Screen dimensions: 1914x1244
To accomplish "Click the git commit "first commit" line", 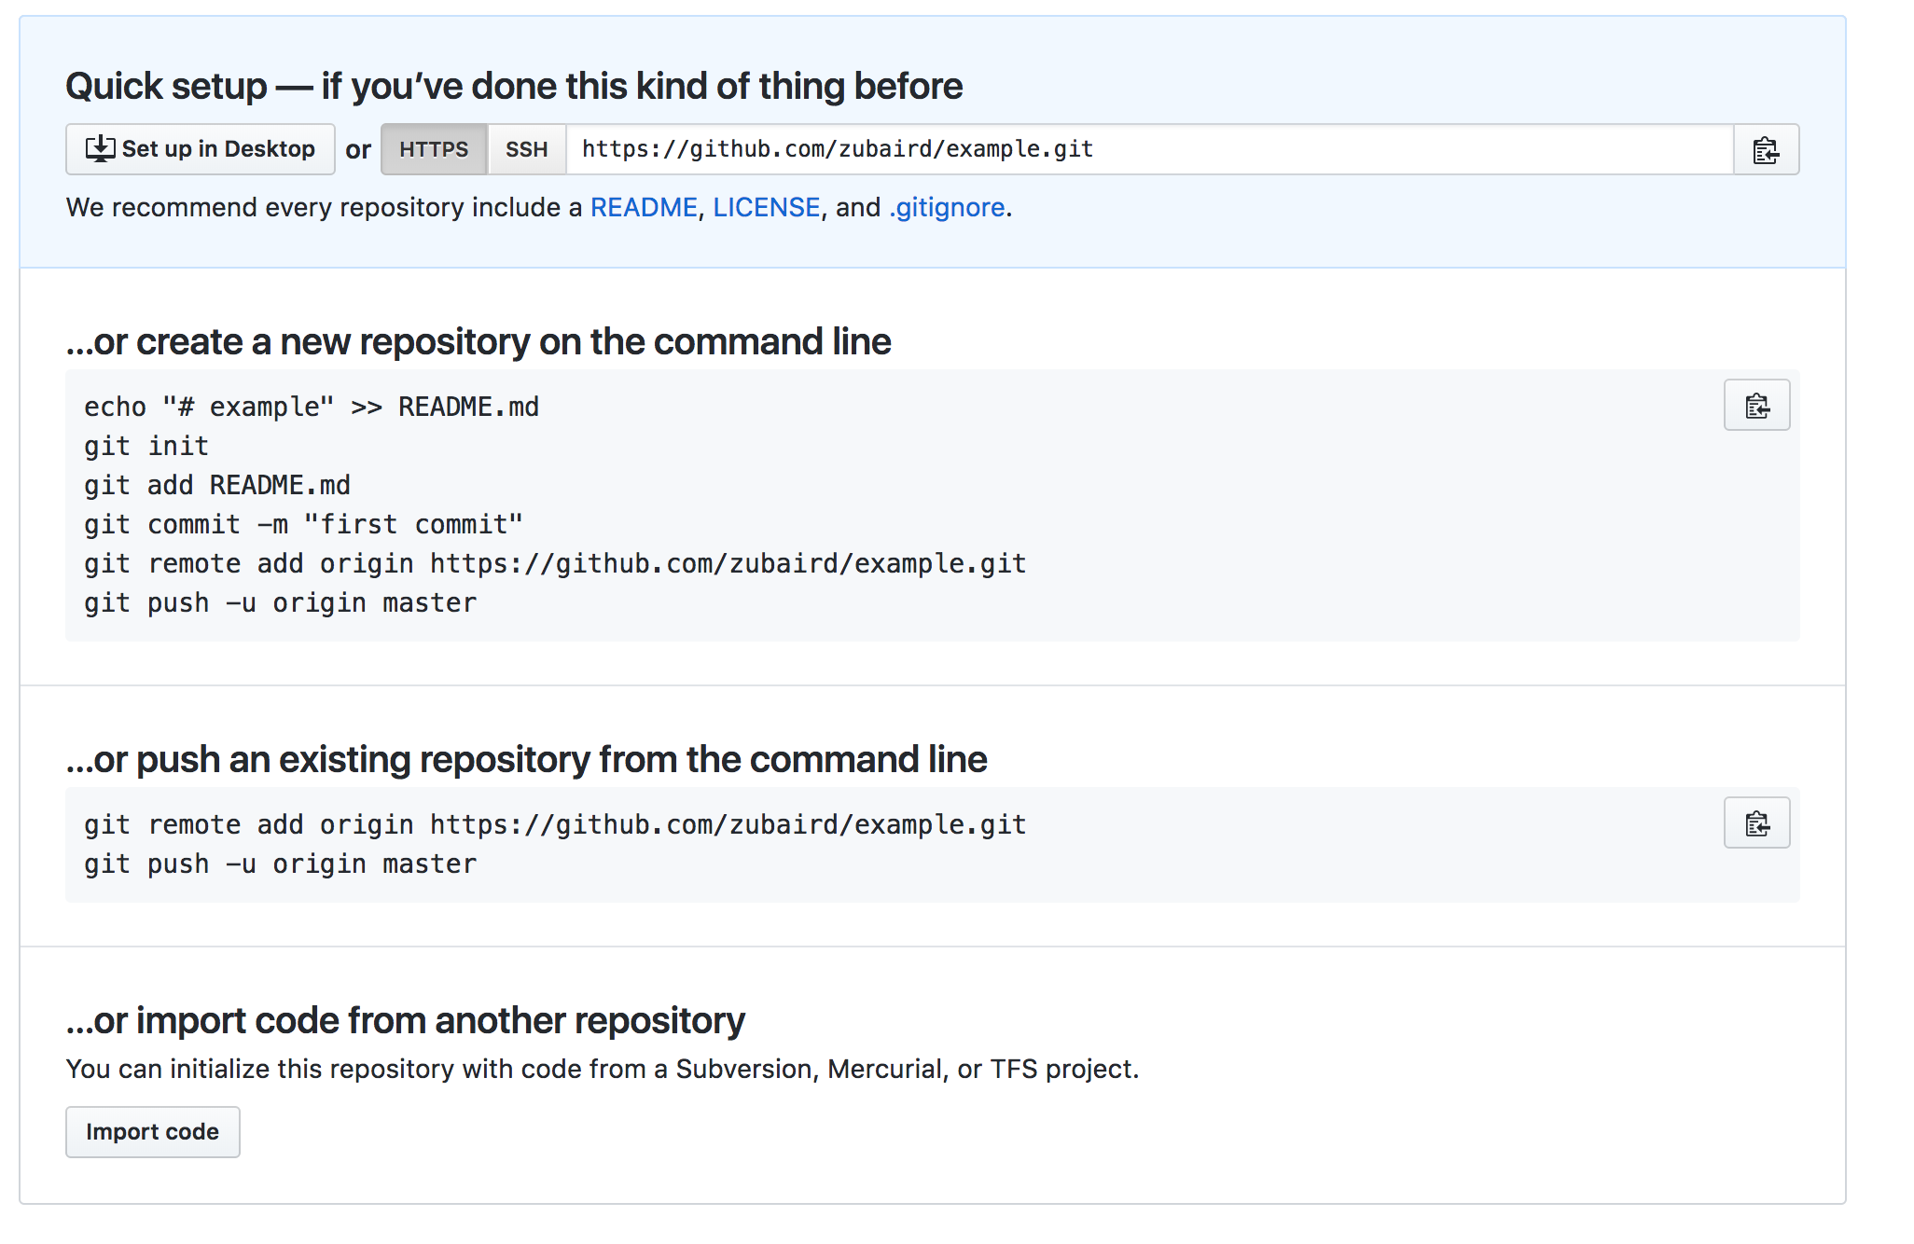I will pos(303,525).
